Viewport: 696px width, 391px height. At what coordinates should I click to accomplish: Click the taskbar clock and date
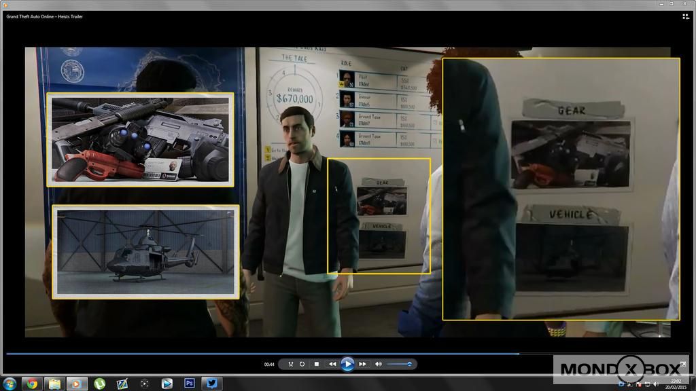pyautogui.click(x=676, y=384)
